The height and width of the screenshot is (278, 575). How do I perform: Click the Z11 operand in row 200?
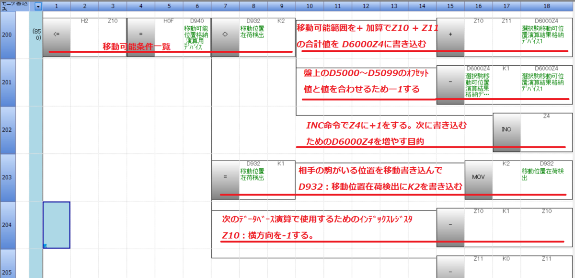pyautogui.click(x=506, y=21)
